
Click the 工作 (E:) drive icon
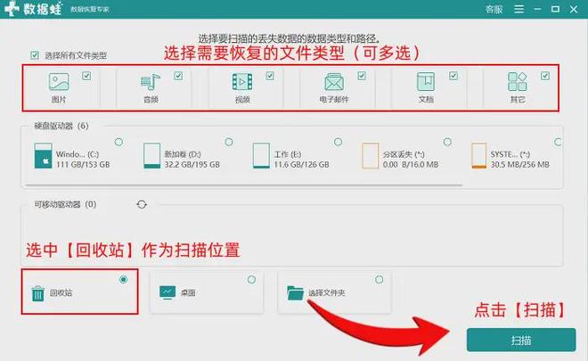click(x=261, y=155)
